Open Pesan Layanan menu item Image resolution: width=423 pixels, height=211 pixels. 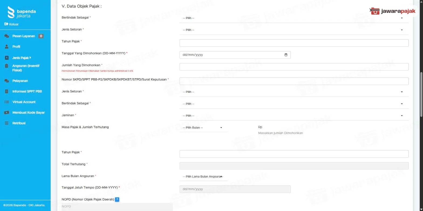pyautogui.click(x=24, y=36)
